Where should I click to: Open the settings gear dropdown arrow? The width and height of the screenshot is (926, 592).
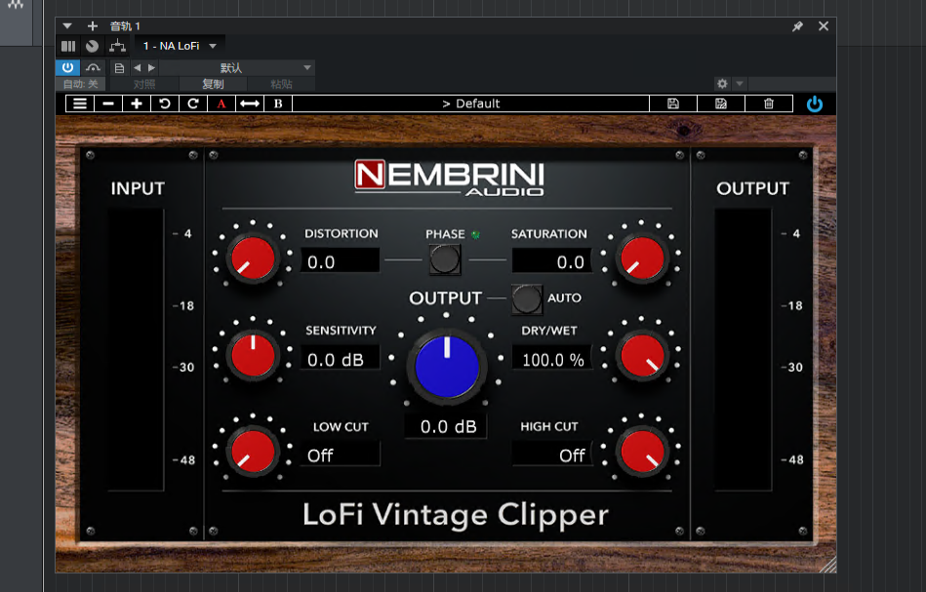tap(739, 84)
